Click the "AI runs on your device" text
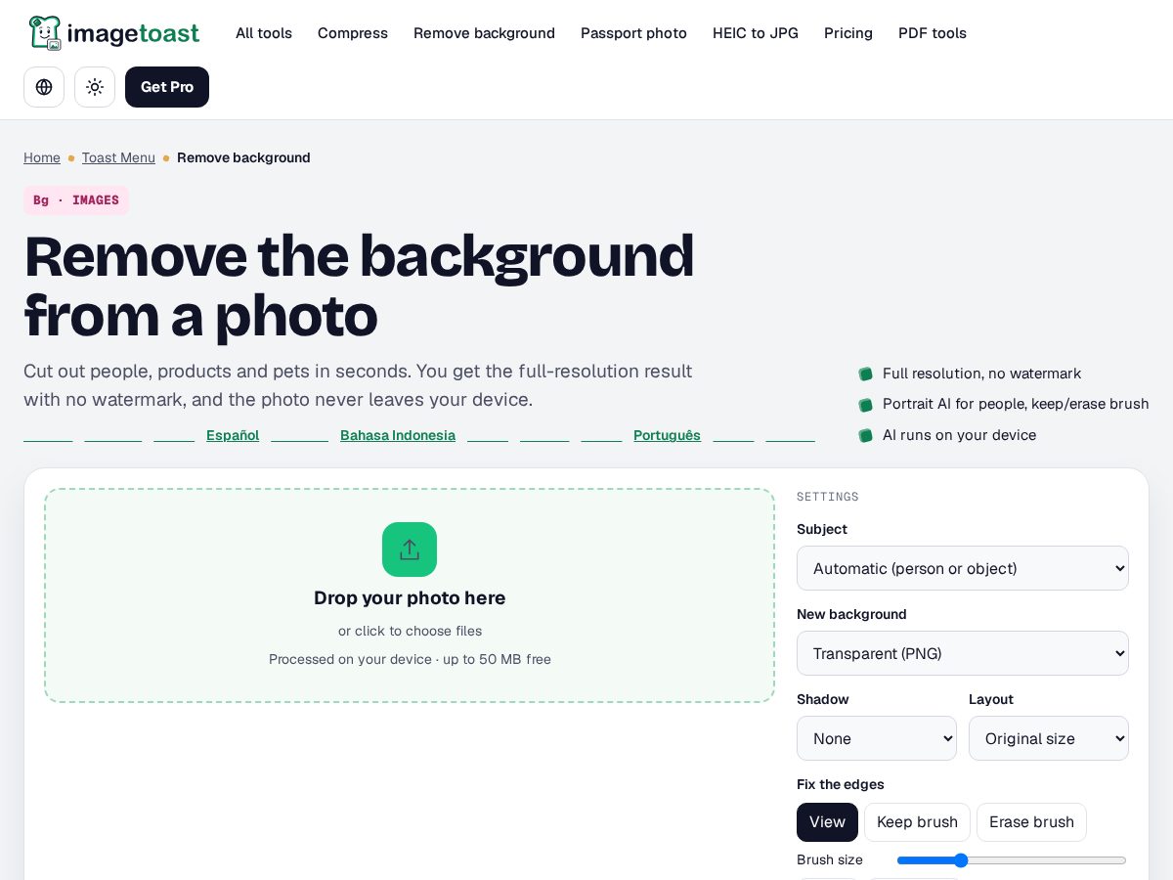Screen dimensions: 1173x880 coord(959,435)
